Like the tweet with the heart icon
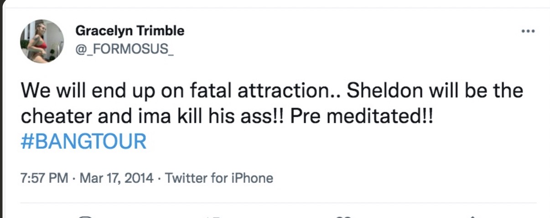 click(343, 217)
